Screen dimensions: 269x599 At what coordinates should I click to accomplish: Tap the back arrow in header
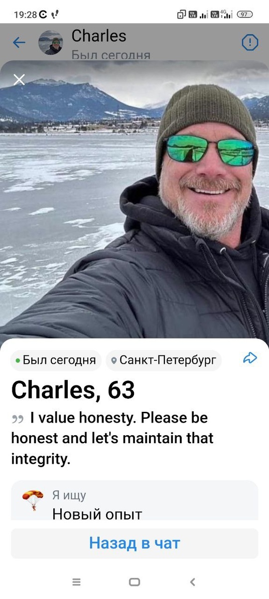(x=19, y=43)
